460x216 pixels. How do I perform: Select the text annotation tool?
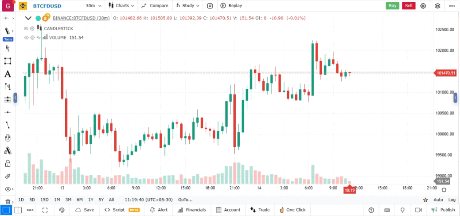[x=8, y=74]
